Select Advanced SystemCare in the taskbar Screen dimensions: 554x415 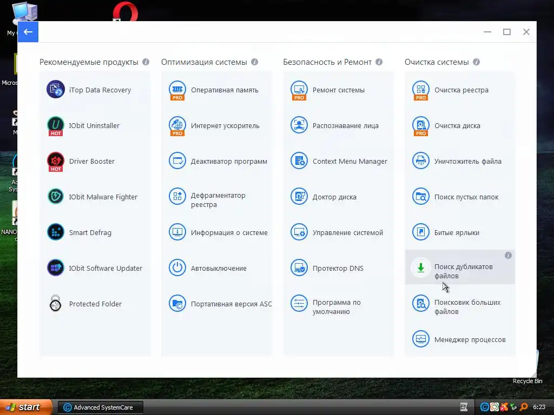click(x=100, y=407)
